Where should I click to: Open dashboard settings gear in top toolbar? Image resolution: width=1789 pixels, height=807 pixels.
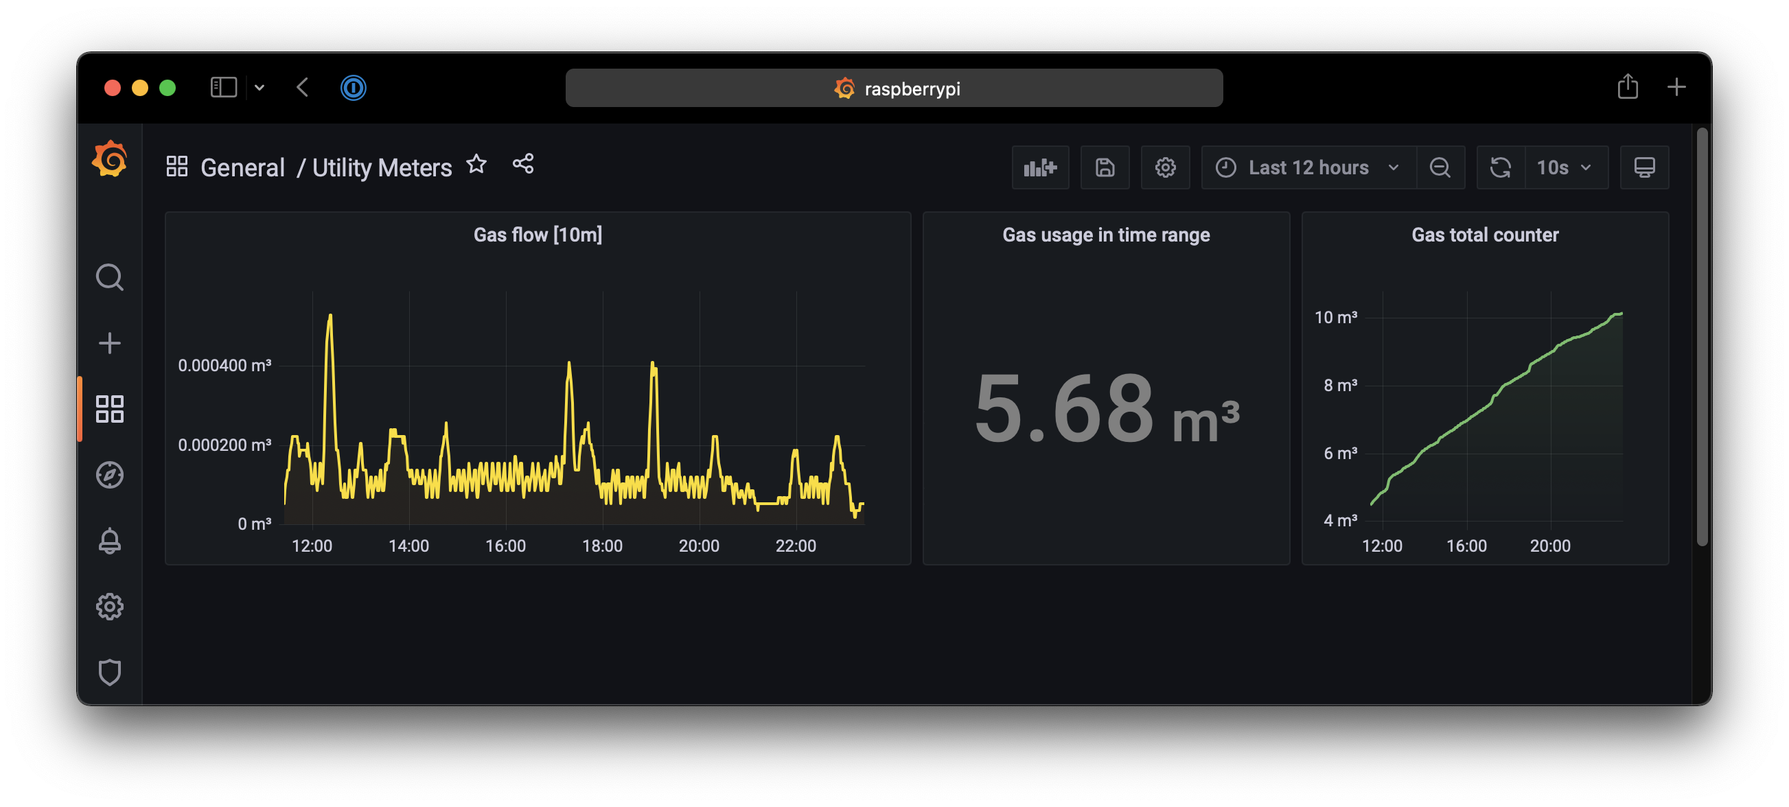click(x=1165, y=167)
